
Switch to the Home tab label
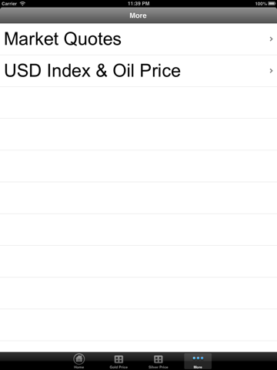click(x=79, y=367)
